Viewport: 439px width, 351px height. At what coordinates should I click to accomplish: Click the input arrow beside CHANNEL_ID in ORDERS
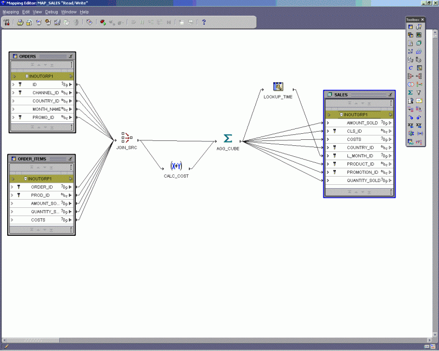[13, 93]
